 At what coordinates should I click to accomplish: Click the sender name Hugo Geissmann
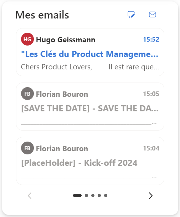pos(66,40)
